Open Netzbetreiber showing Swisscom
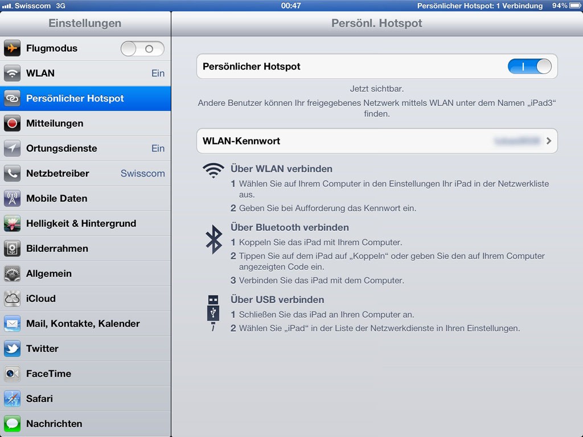583x437 pixels. point(85,174)
